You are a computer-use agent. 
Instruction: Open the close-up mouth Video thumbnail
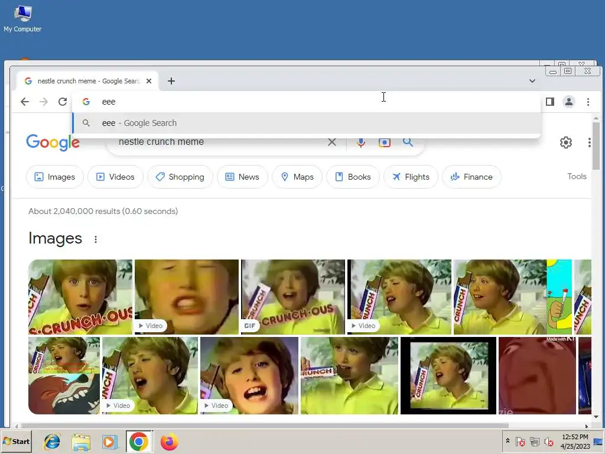(186, 297)
